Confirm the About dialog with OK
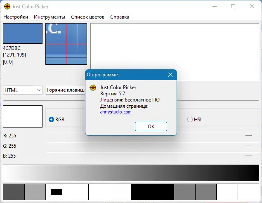 pyautogui.click(x=151, y=127)
